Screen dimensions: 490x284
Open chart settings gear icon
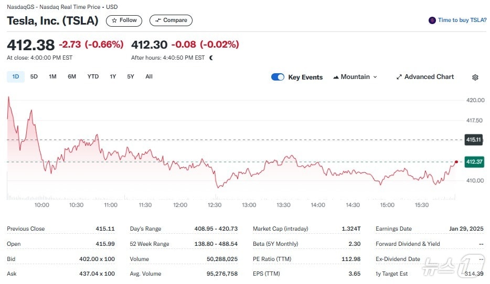point(475,77)
